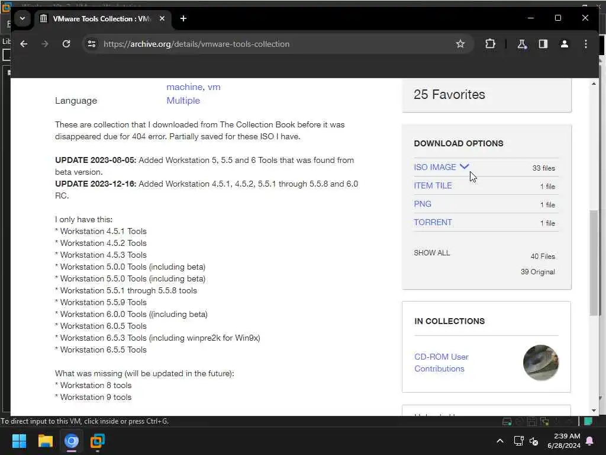Click the green VMware message log icon

pos(589,421)
